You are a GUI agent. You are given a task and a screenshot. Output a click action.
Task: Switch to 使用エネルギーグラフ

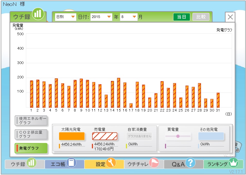coord(31,121)
